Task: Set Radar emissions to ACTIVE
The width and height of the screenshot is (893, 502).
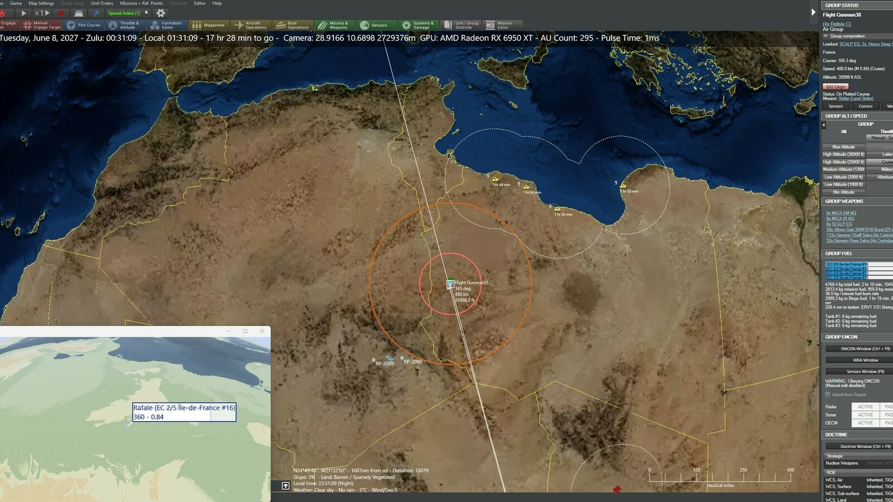Action: click(x=866, y=407)
